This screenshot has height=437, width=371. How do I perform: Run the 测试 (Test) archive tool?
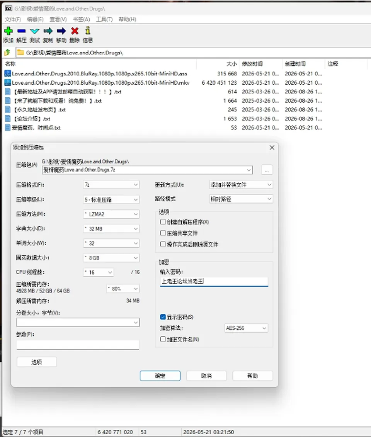coord(35,31)
